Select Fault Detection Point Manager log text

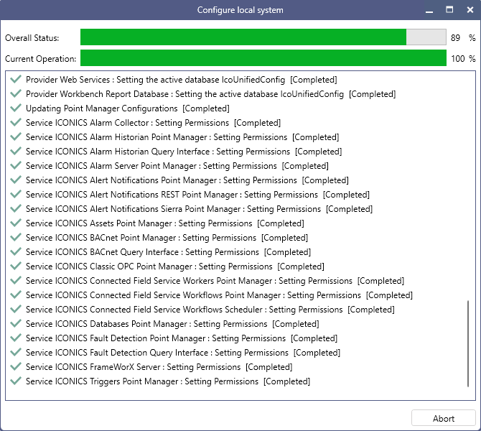(182, 338)
